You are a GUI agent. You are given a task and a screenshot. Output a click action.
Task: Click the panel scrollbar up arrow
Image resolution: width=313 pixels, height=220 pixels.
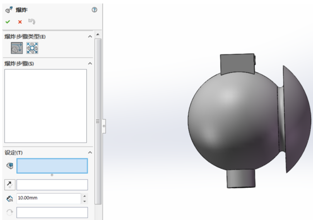[98, 34]
